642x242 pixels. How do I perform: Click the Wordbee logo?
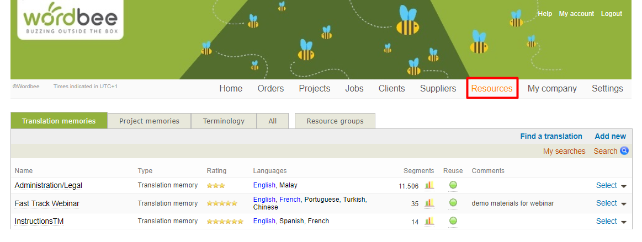point(70,19)
